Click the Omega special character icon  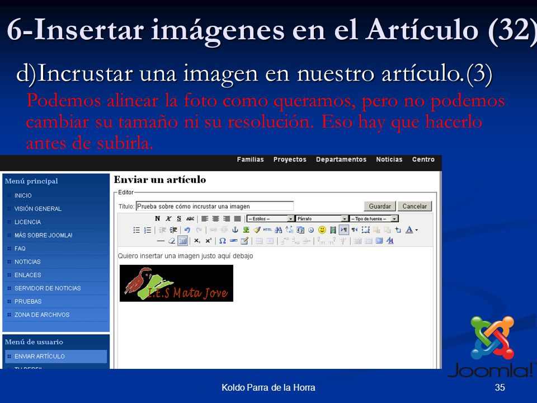tap(223, 241)
